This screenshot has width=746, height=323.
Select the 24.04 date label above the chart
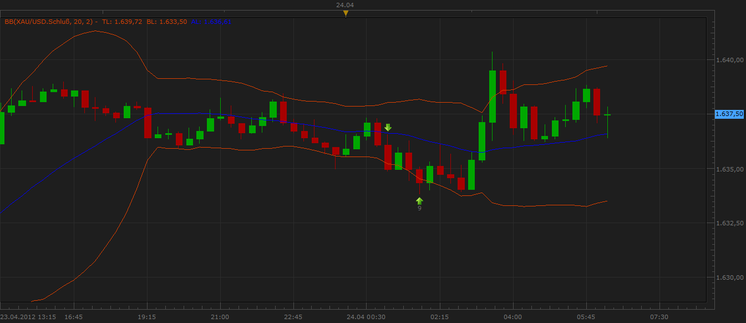tap(345, 4)
